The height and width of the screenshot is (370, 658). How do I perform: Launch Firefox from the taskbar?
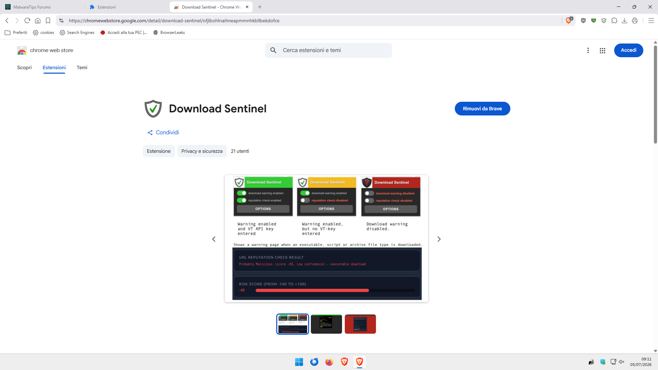pyautogui.click(x=329, y=362)
